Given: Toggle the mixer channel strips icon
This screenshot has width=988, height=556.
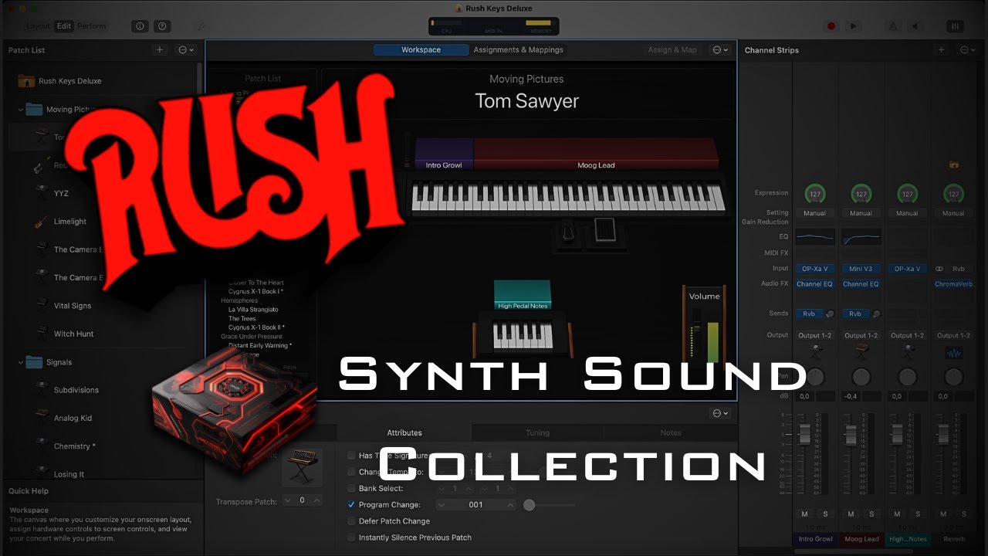Looking at the screenshot, I should click(x=955, y=25).
